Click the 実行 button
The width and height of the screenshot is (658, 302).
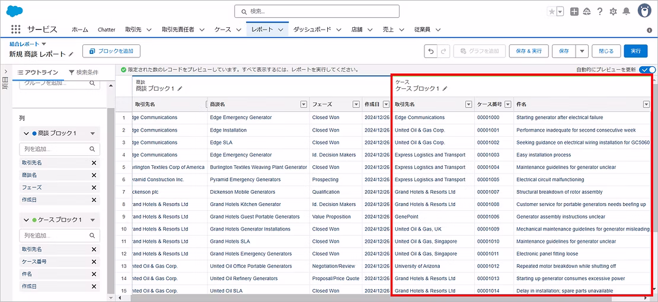(x=635, y=51)
